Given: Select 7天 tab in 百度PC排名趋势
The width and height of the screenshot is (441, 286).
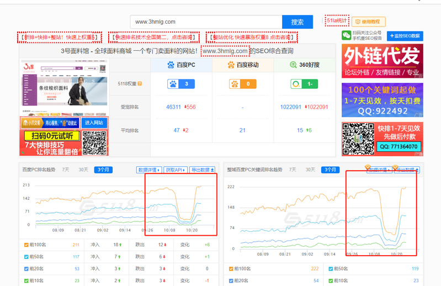Looking at the screenshot, I should pyautogui.click(x=66, y=170).
